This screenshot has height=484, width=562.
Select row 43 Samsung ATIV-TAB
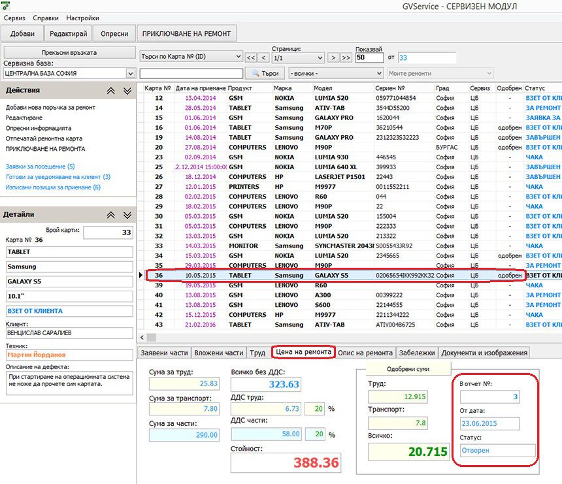tap(353, 325)
